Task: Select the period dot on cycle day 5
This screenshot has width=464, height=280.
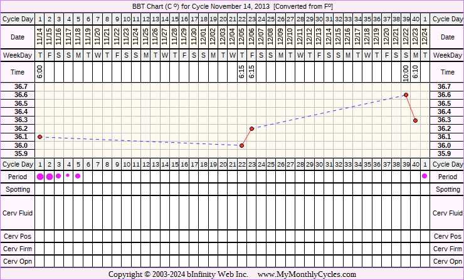Action: click(x=78, y=176)
